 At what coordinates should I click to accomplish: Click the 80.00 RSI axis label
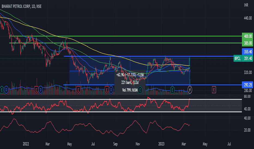click(247, 96)
